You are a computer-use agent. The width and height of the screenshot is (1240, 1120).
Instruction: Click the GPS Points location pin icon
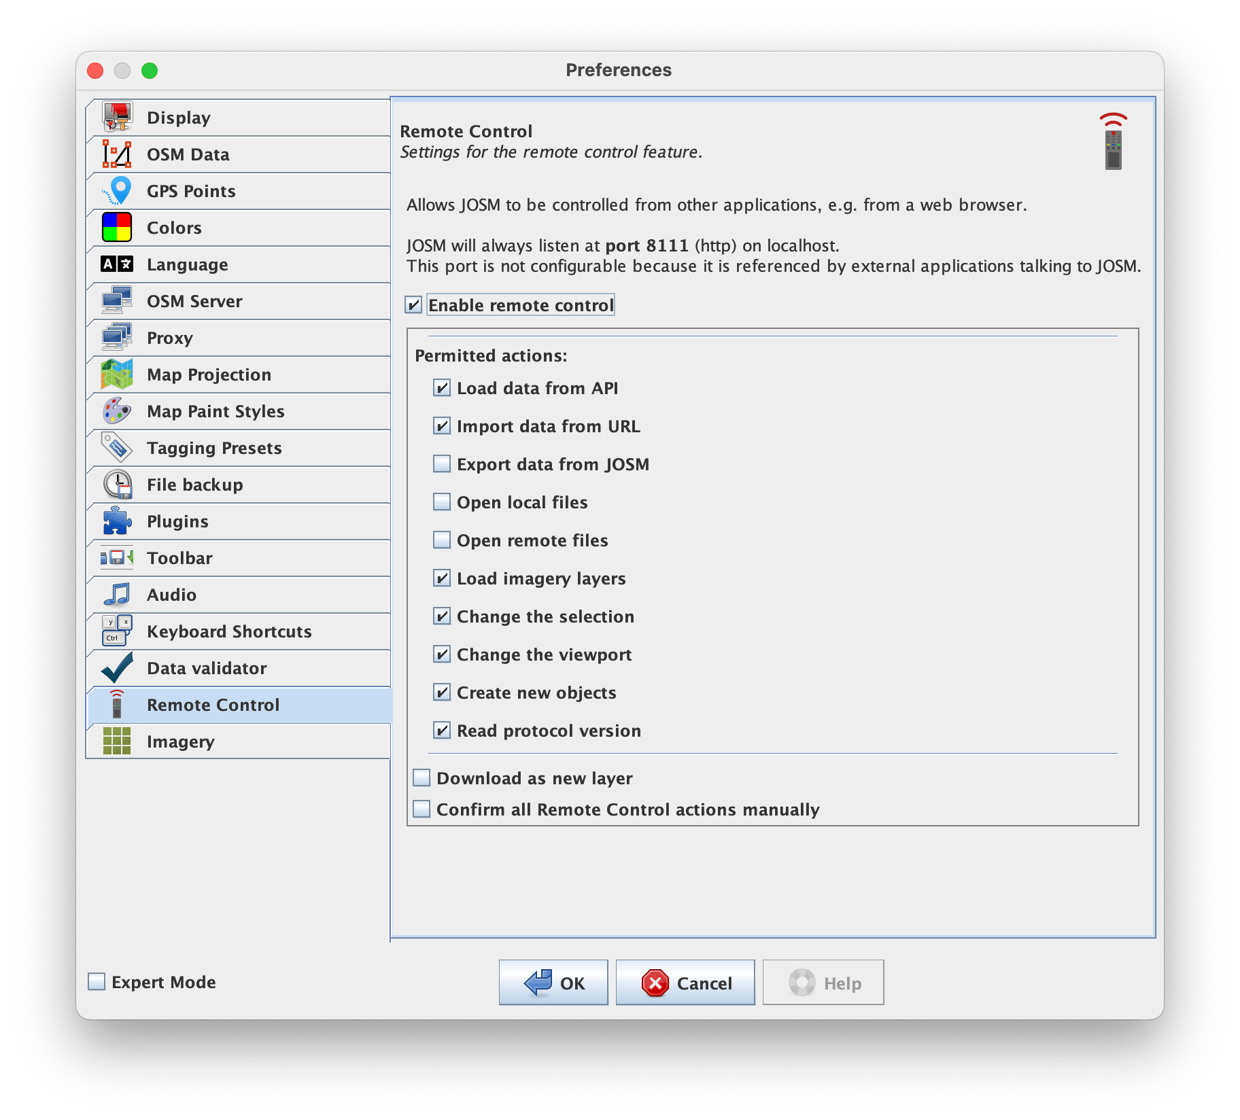(119, 191)
